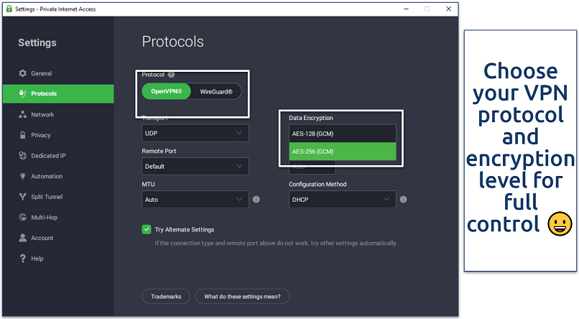The width and height of the screenshot is (579, 319).
Task: Open Split Tunnel settings section
Action: [x=47, y=197]
